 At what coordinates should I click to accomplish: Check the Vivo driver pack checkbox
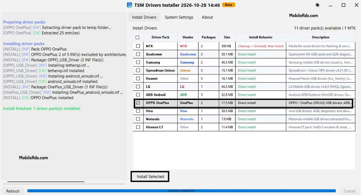coord(138,111)
